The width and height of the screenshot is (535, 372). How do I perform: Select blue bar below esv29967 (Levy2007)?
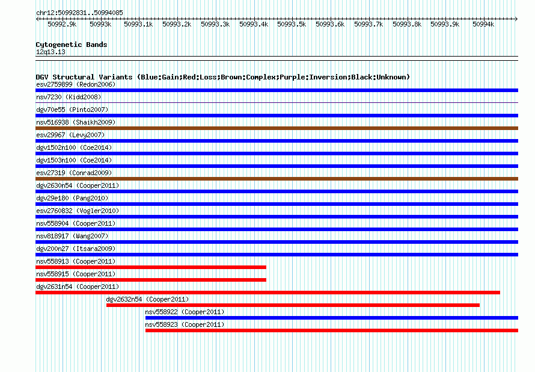[277, 141]
